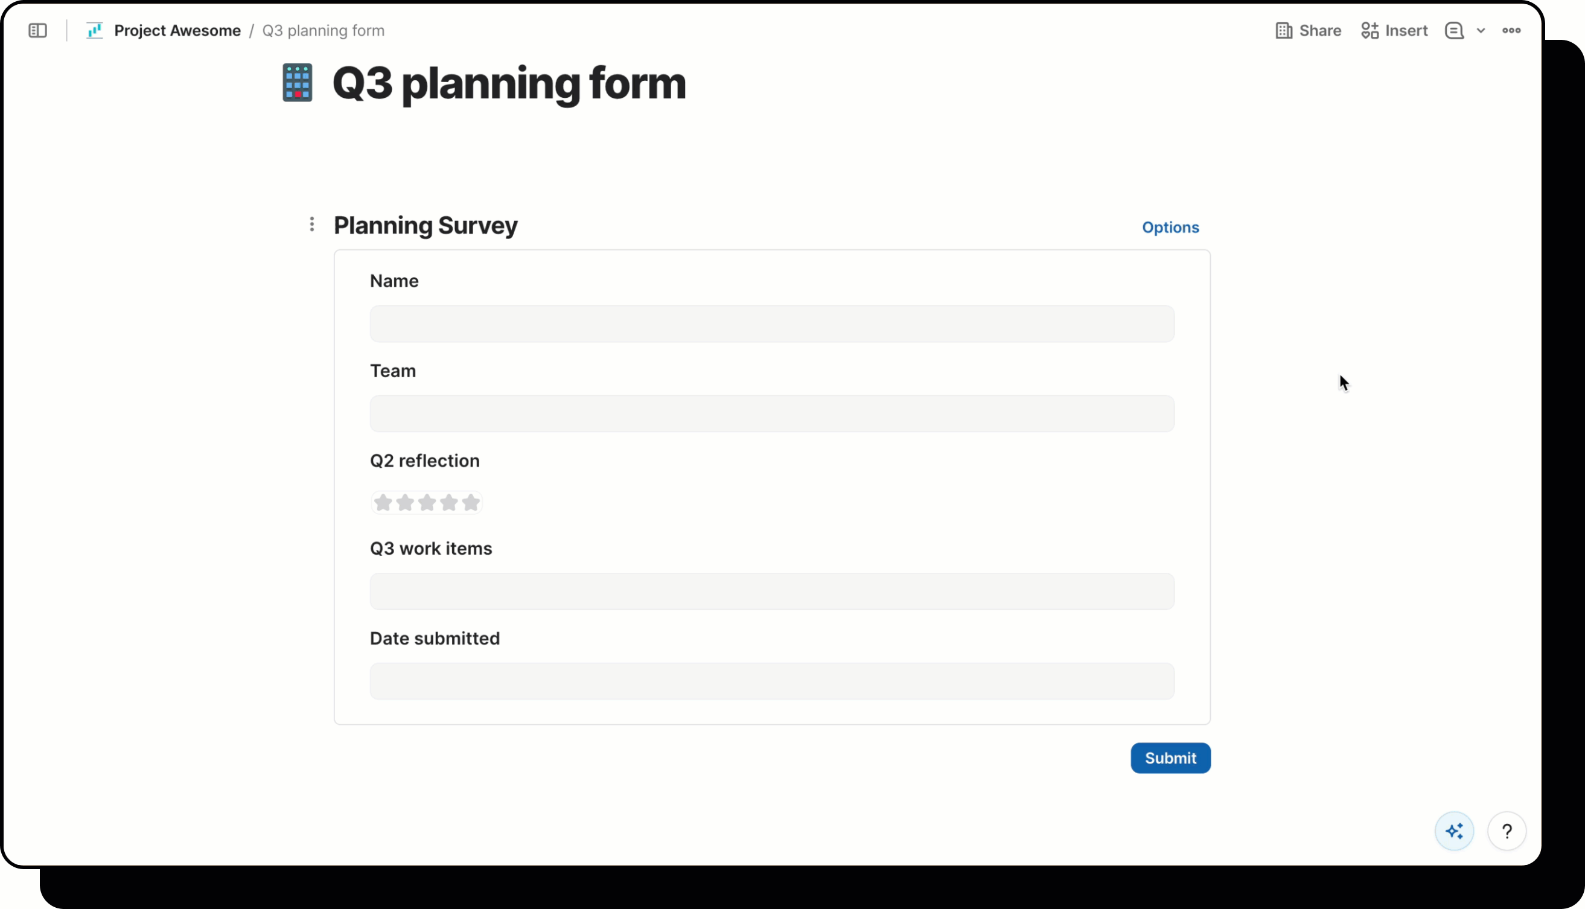This screenshot has height=909, width=1585.
Task: Focus the Q3 work items field
Action: pos(771,592)
